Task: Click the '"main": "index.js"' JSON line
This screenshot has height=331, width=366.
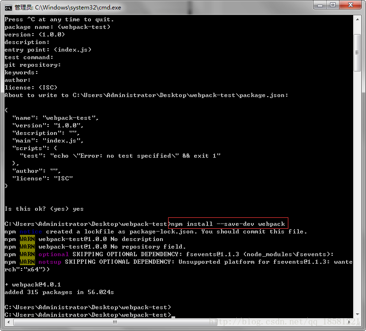Action: [x=48, y=141]
